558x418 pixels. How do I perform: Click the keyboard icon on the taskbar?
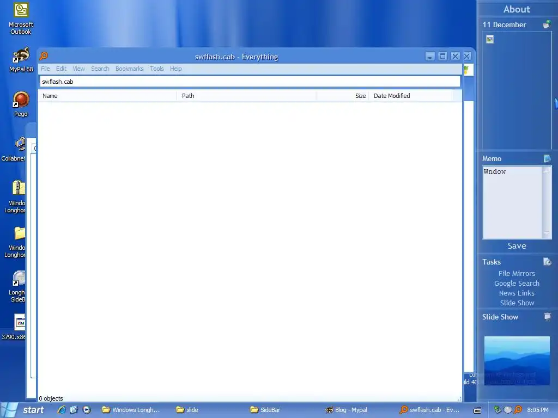click(477, 410)
